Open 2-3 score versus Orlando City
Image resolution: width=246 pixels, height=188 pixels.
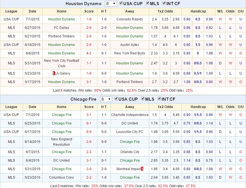(x=89, y=152)
